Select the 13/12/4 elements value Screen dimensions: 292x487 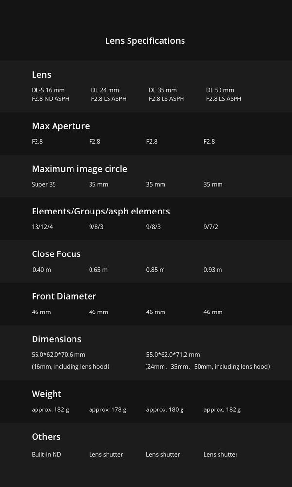42,227
